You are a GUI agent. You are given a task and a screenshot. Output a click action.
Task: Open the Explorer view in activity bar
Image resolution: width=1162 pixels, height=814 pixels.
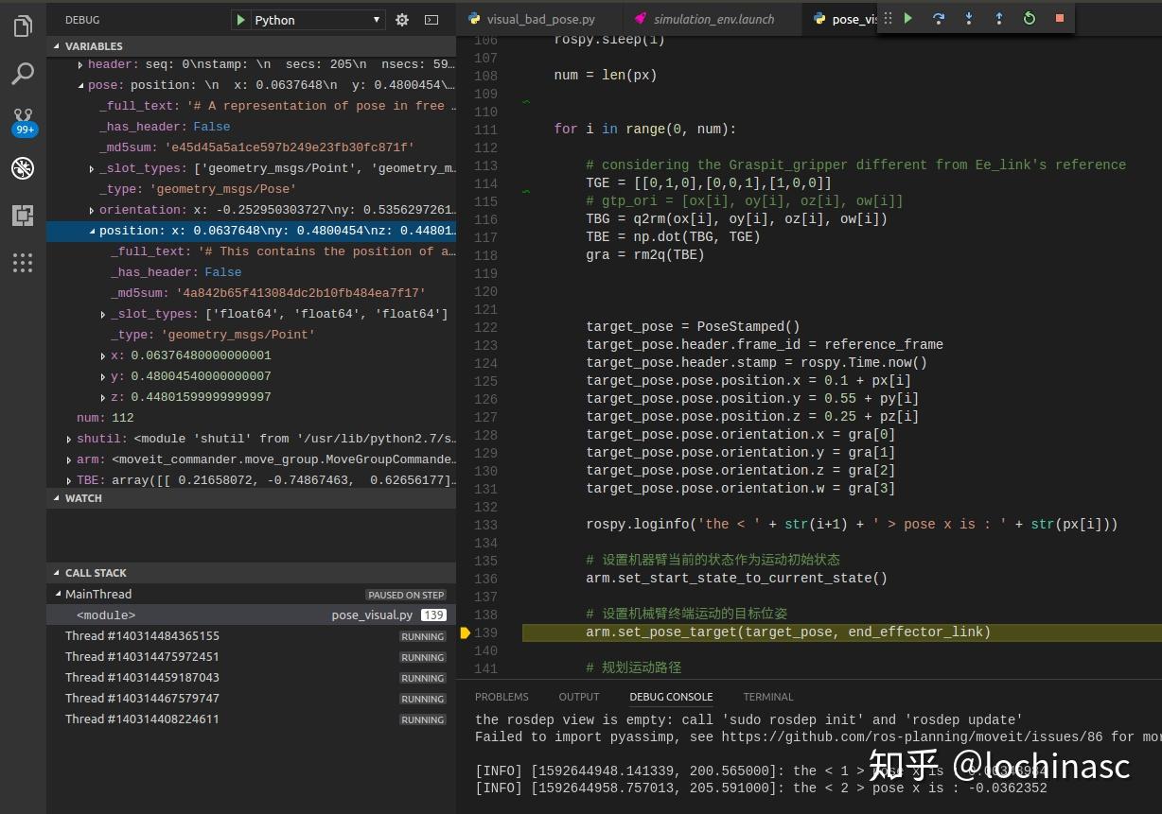pyautogui.click(x=23, y=26)
